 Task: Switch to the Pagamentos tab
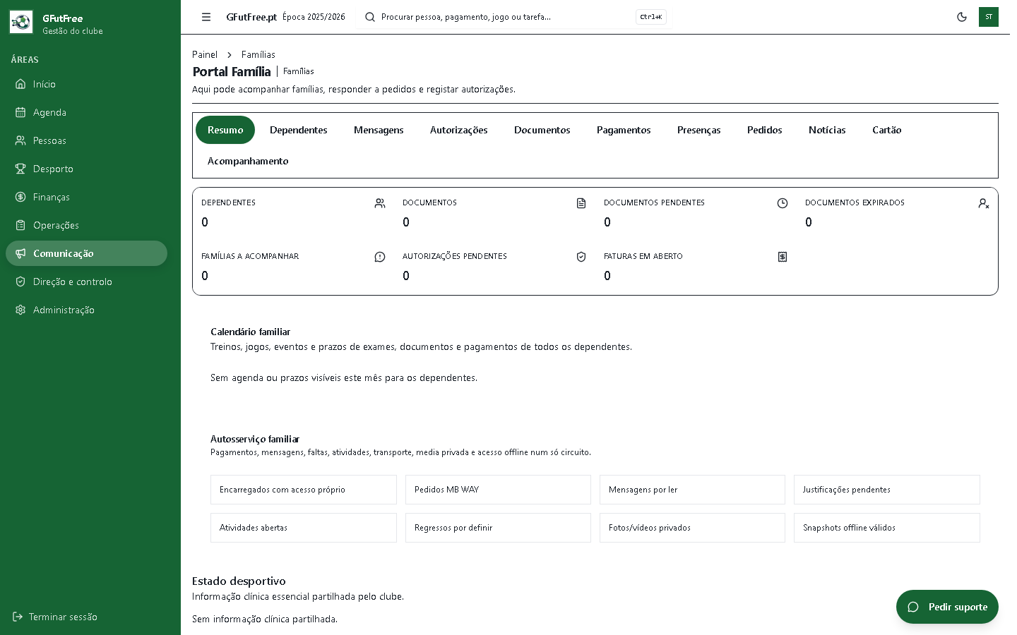[x=624, y=130]
